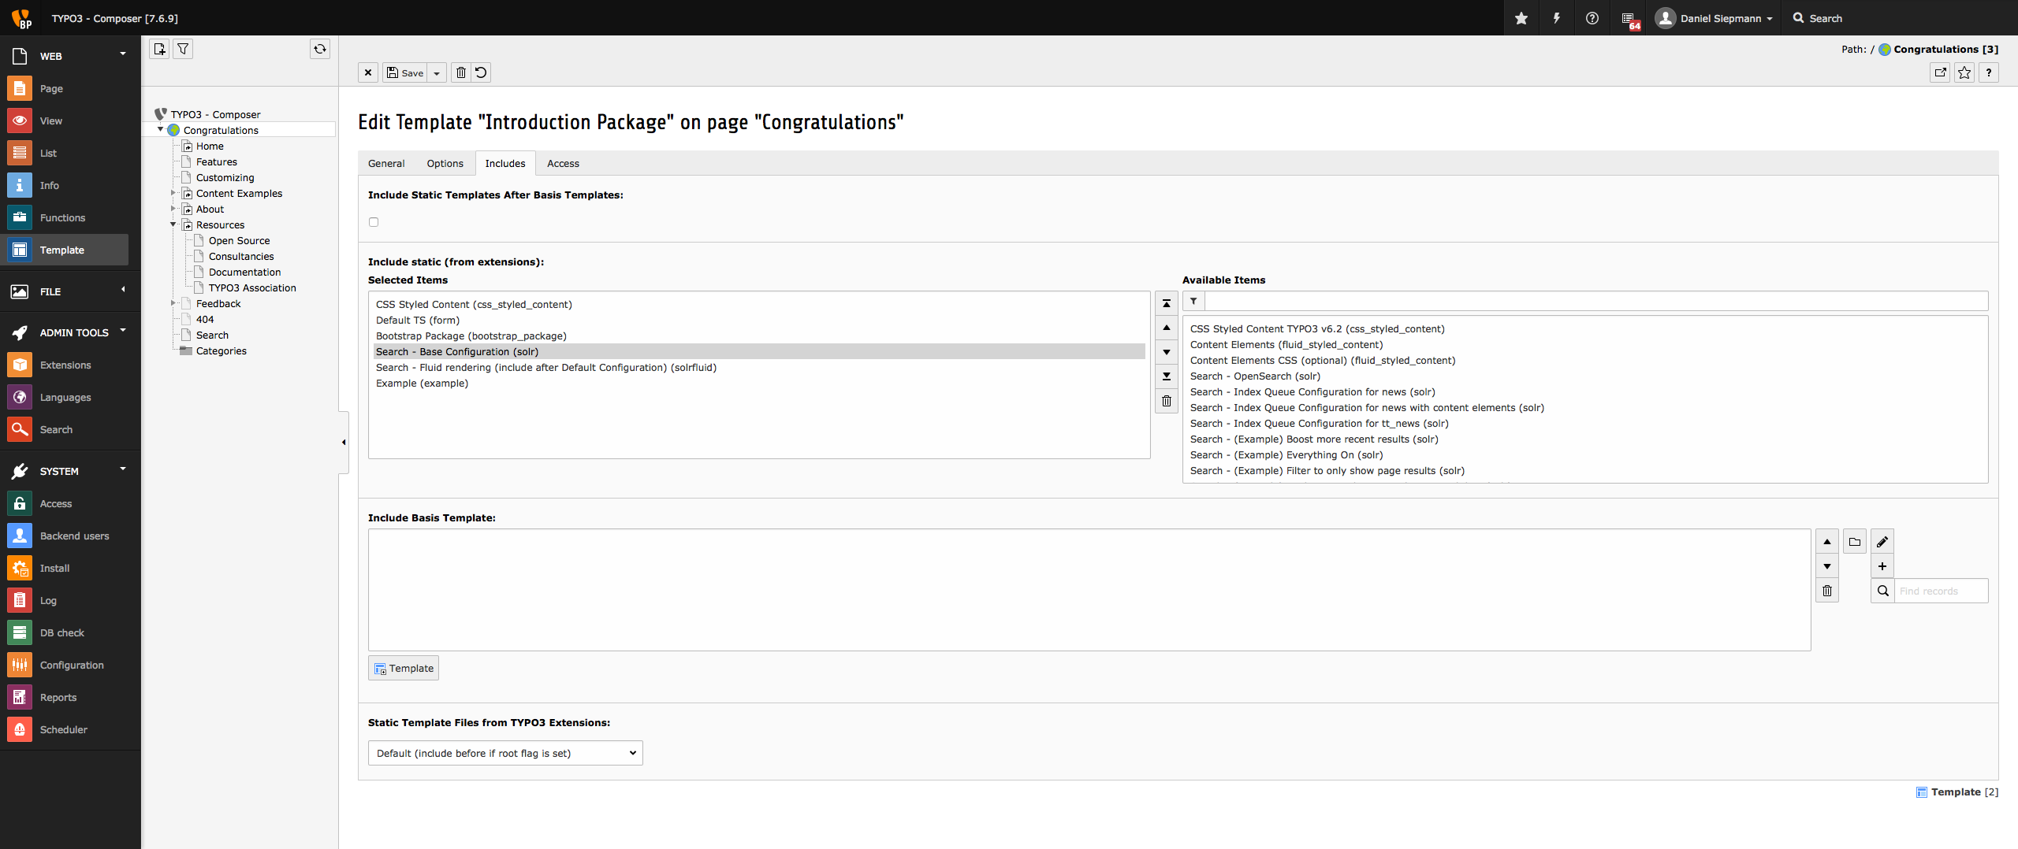Remove selected static item via trash icon
The height and width of the screenshot is (849, 2018).
coord(1167,401)
